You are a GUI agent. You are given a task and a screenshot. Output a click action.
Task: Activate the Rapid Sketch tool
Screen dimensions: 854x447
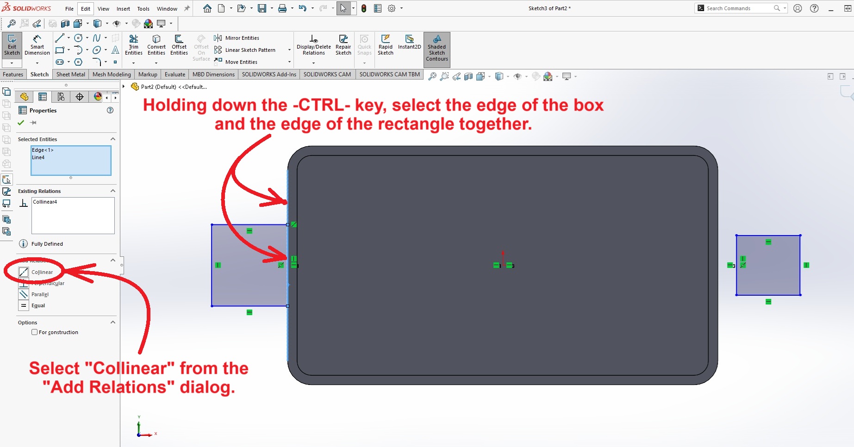click(x=385, y=45)
